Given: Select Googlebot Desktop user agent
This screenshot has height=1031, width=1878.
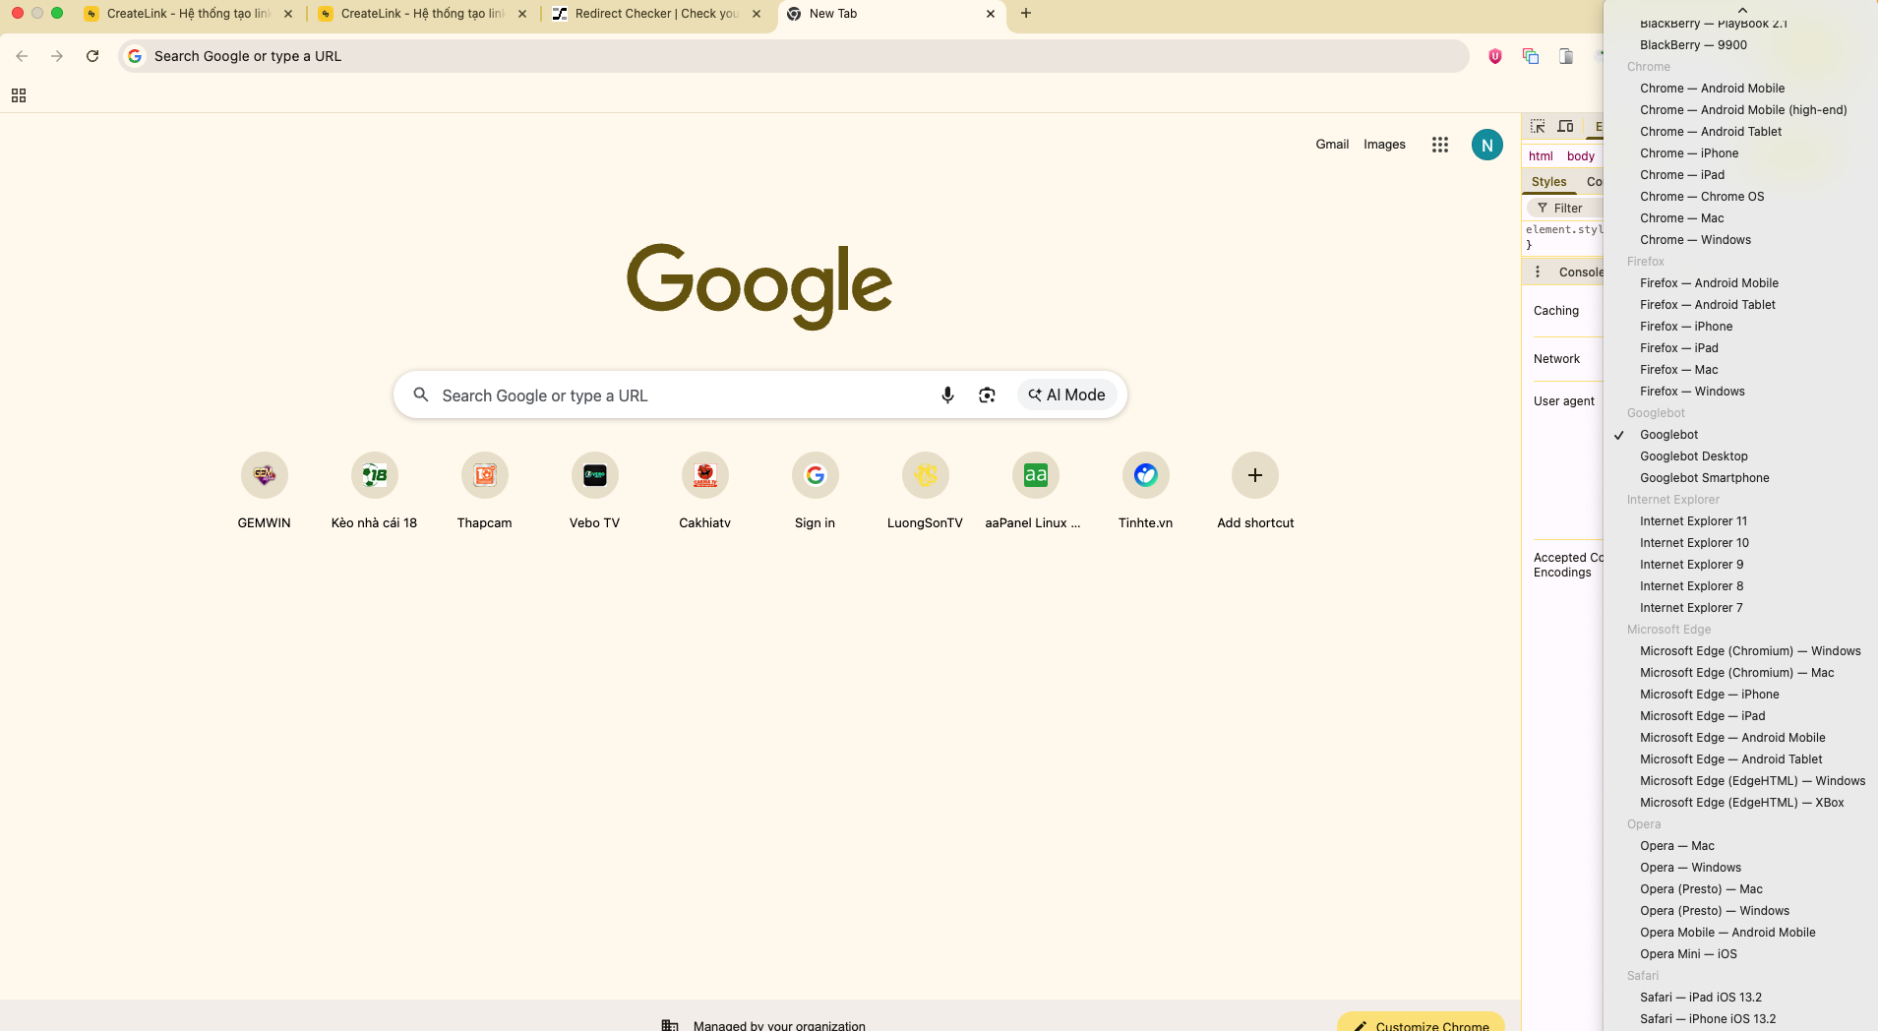Looking at the screenshot, I should 1693,456.
